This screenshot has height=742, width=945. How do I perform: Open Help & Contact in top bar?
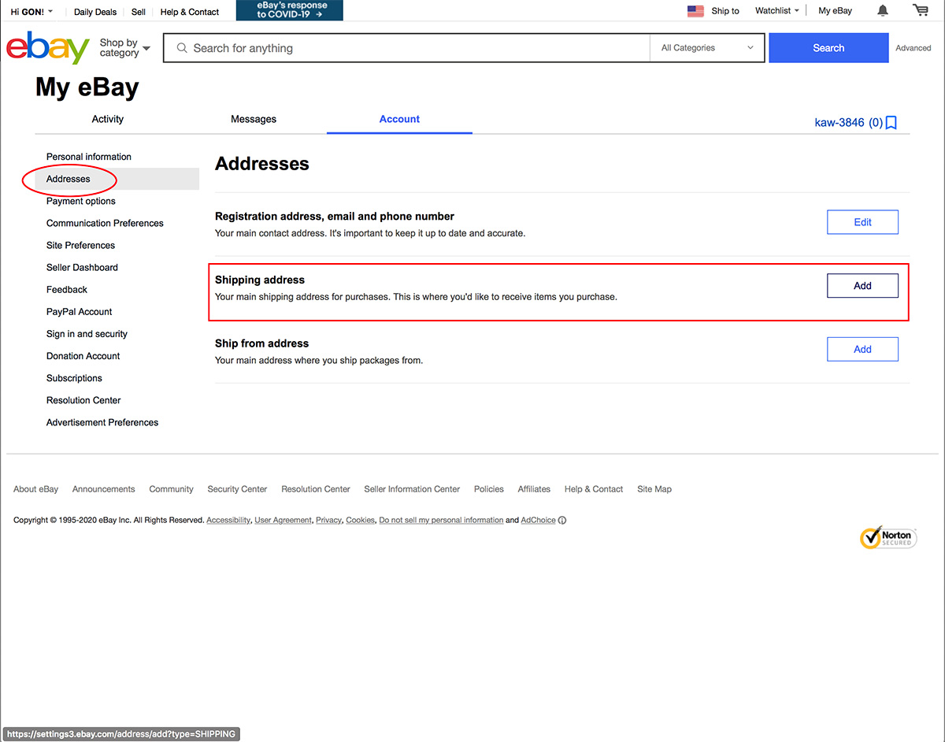[x=190, y=12]
